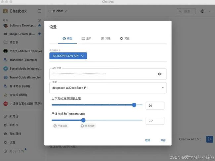215x161 pixels.
Task: Click the 保存 save button
Action: pyautogui.click(x=163, y=140)
